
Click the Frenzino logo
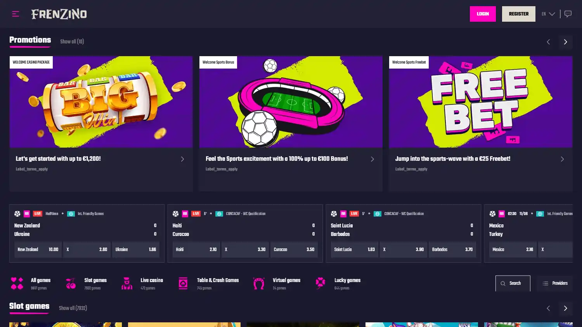(x=59, y=14)
